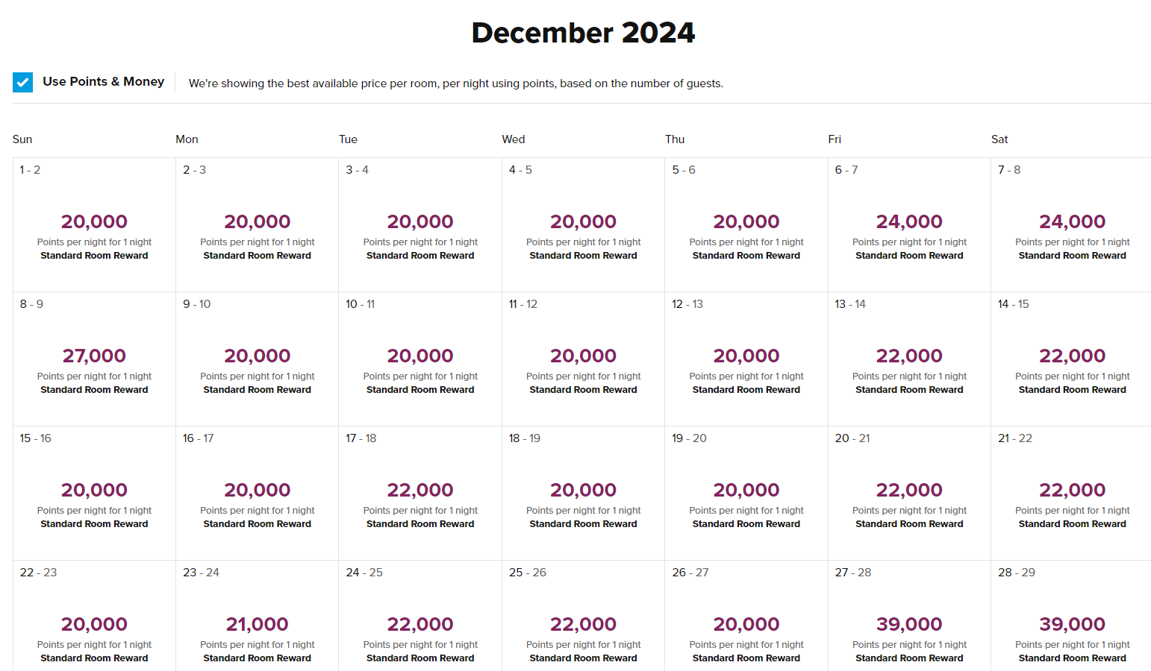Pick December 4 - 5 Wednesday reward night
This screenshot has width=1151, height=671.
pos(583,224)
